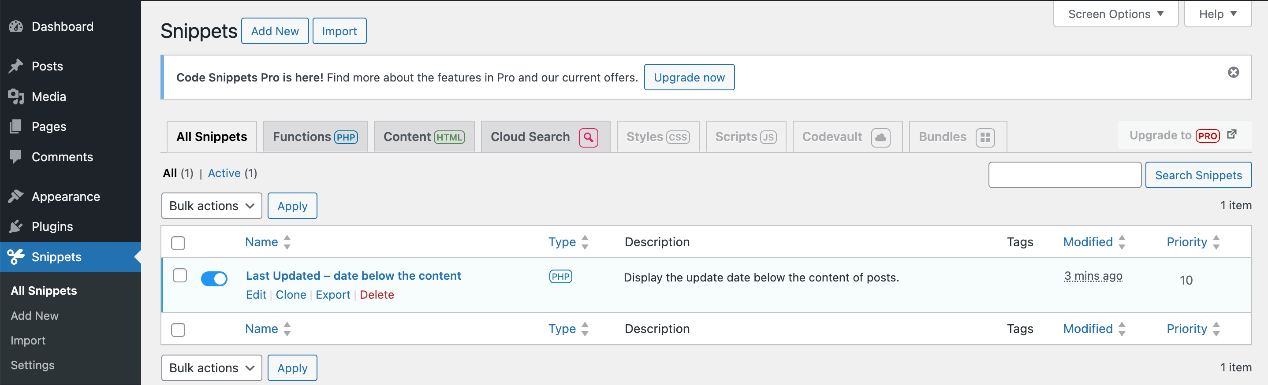The height and width of the screenshot is (385, 1268).
Task: Click Clone under the Last Updated snippet
Action: (x=291, y=295)
